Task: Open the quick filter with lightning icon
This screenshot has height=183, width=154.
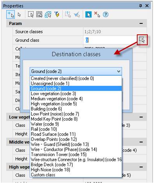Action: click(x=57, y=14)
